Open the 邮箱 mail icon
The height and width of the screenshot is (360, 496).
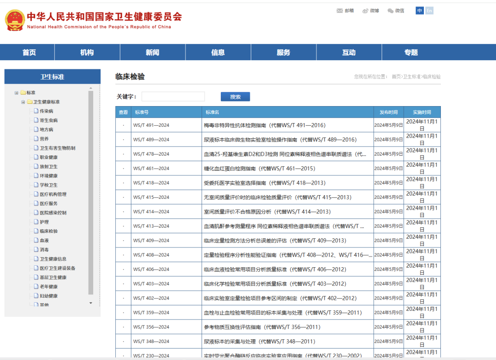tap(340, 11)
